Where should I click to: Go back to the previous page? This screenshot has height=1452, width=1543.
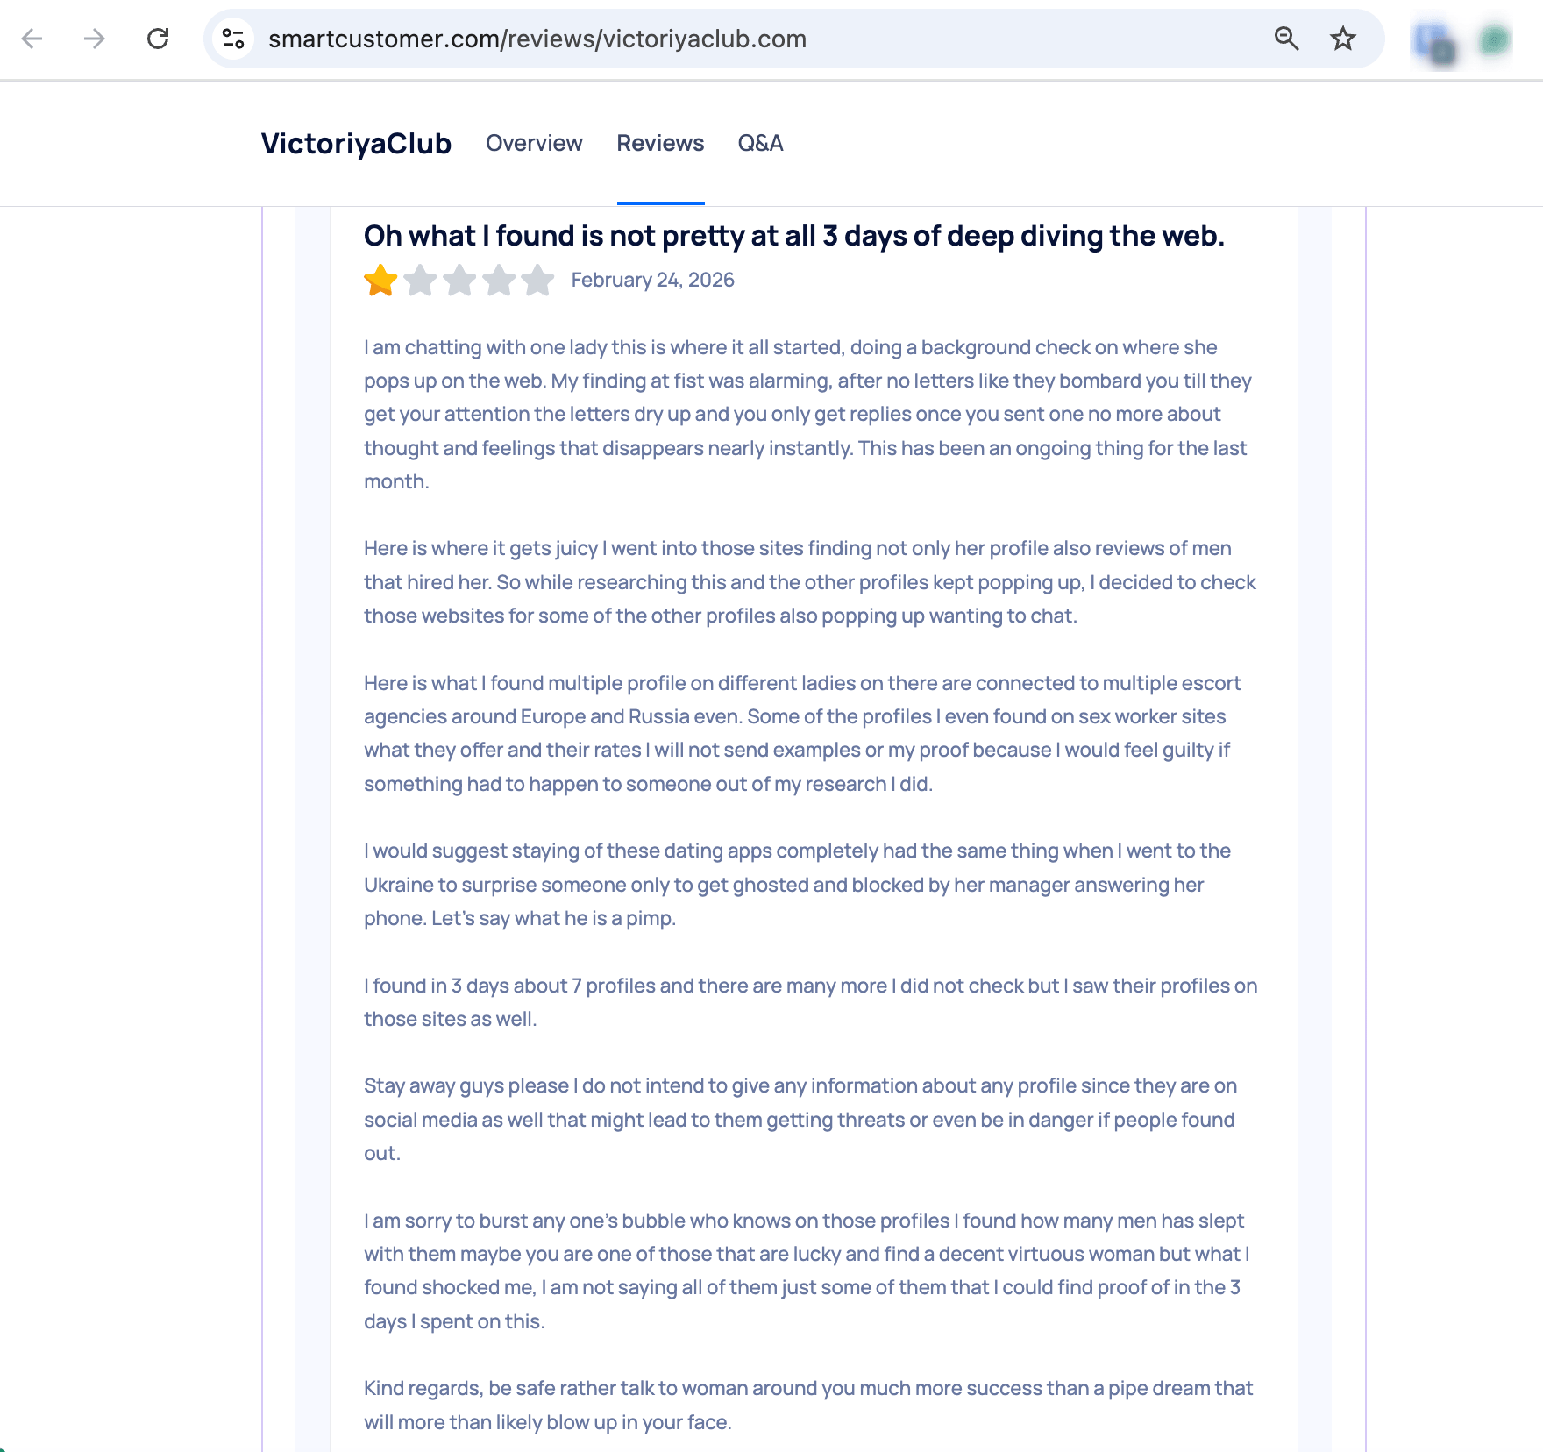click(x=32, y=39)
